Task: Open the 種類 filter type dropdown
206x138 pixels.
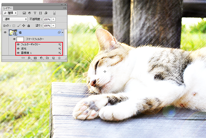Action: pyautogui.click(x=10, y=13)
